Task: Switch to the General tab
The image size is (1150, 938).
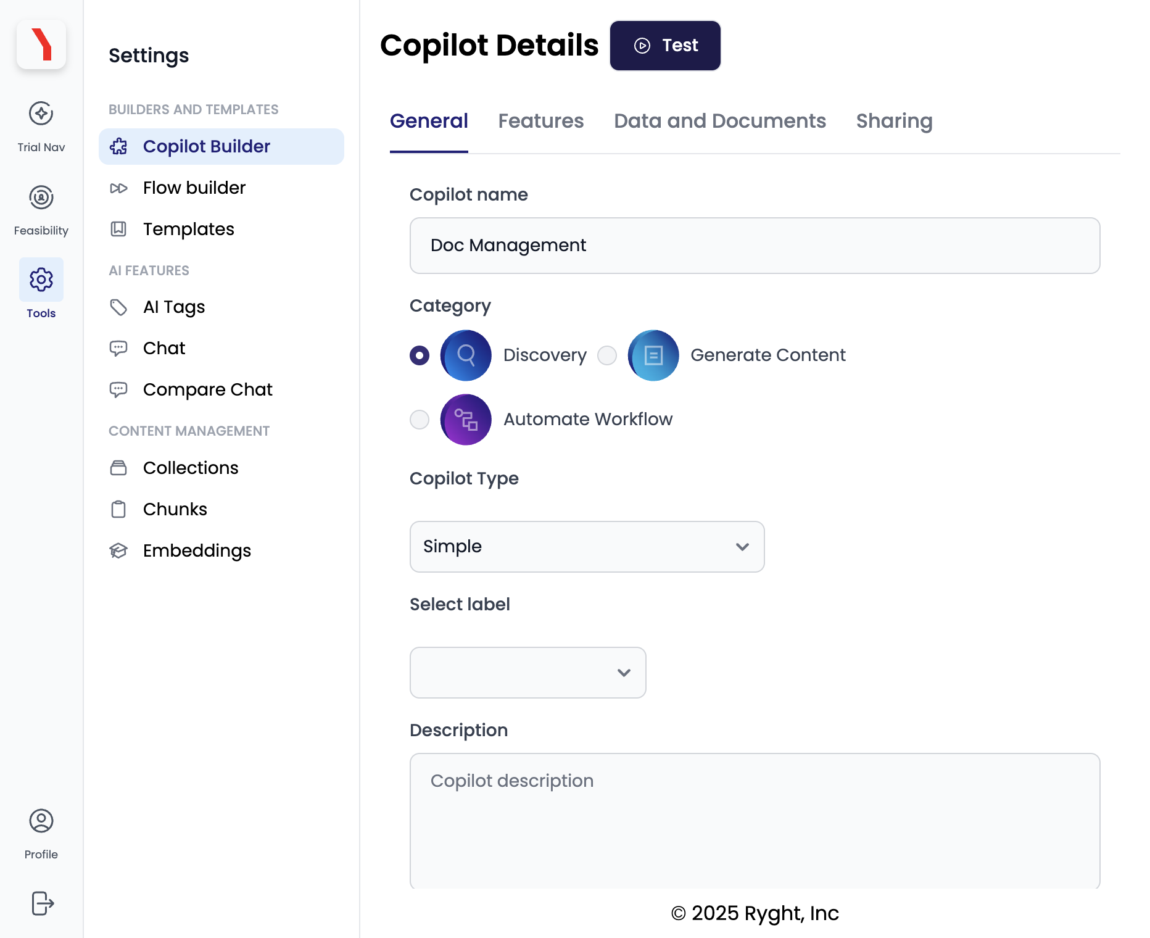Action: [429, 121]
